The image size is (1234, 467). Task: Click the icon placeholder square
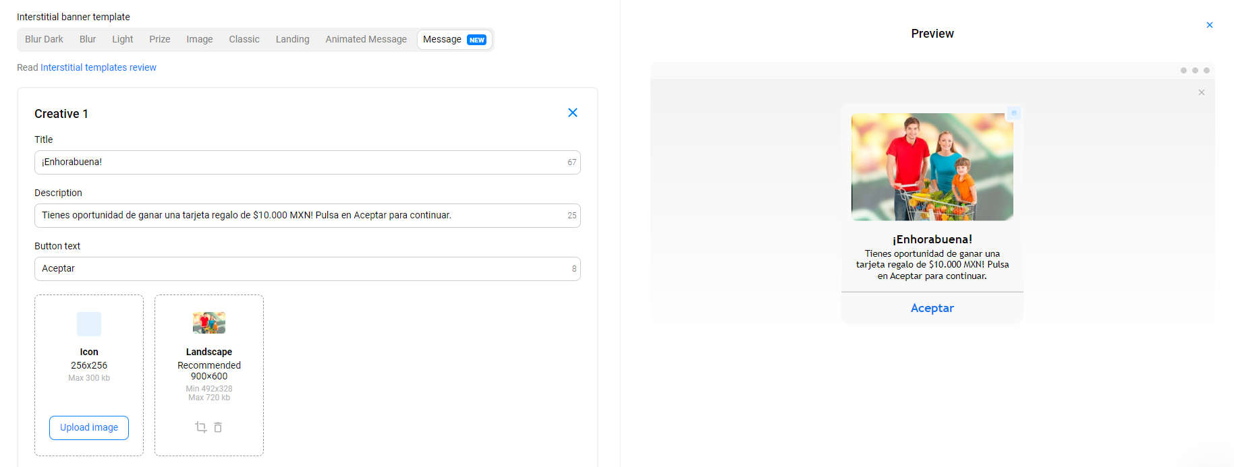click(x=89, y=324)
